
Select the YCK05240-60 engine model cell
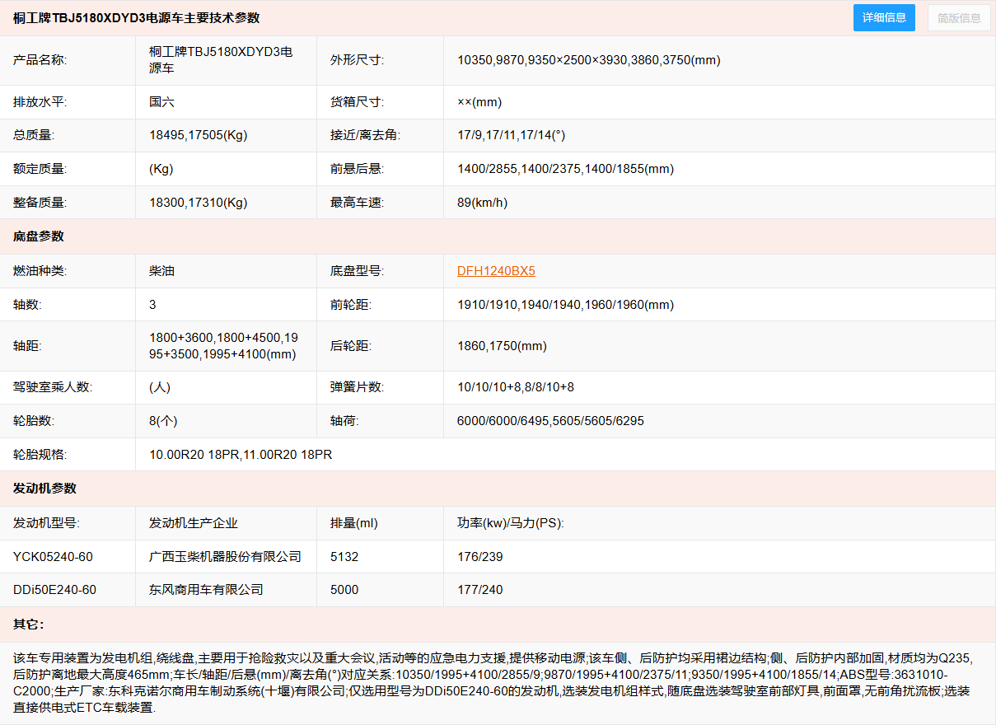(x=53, y=557)
